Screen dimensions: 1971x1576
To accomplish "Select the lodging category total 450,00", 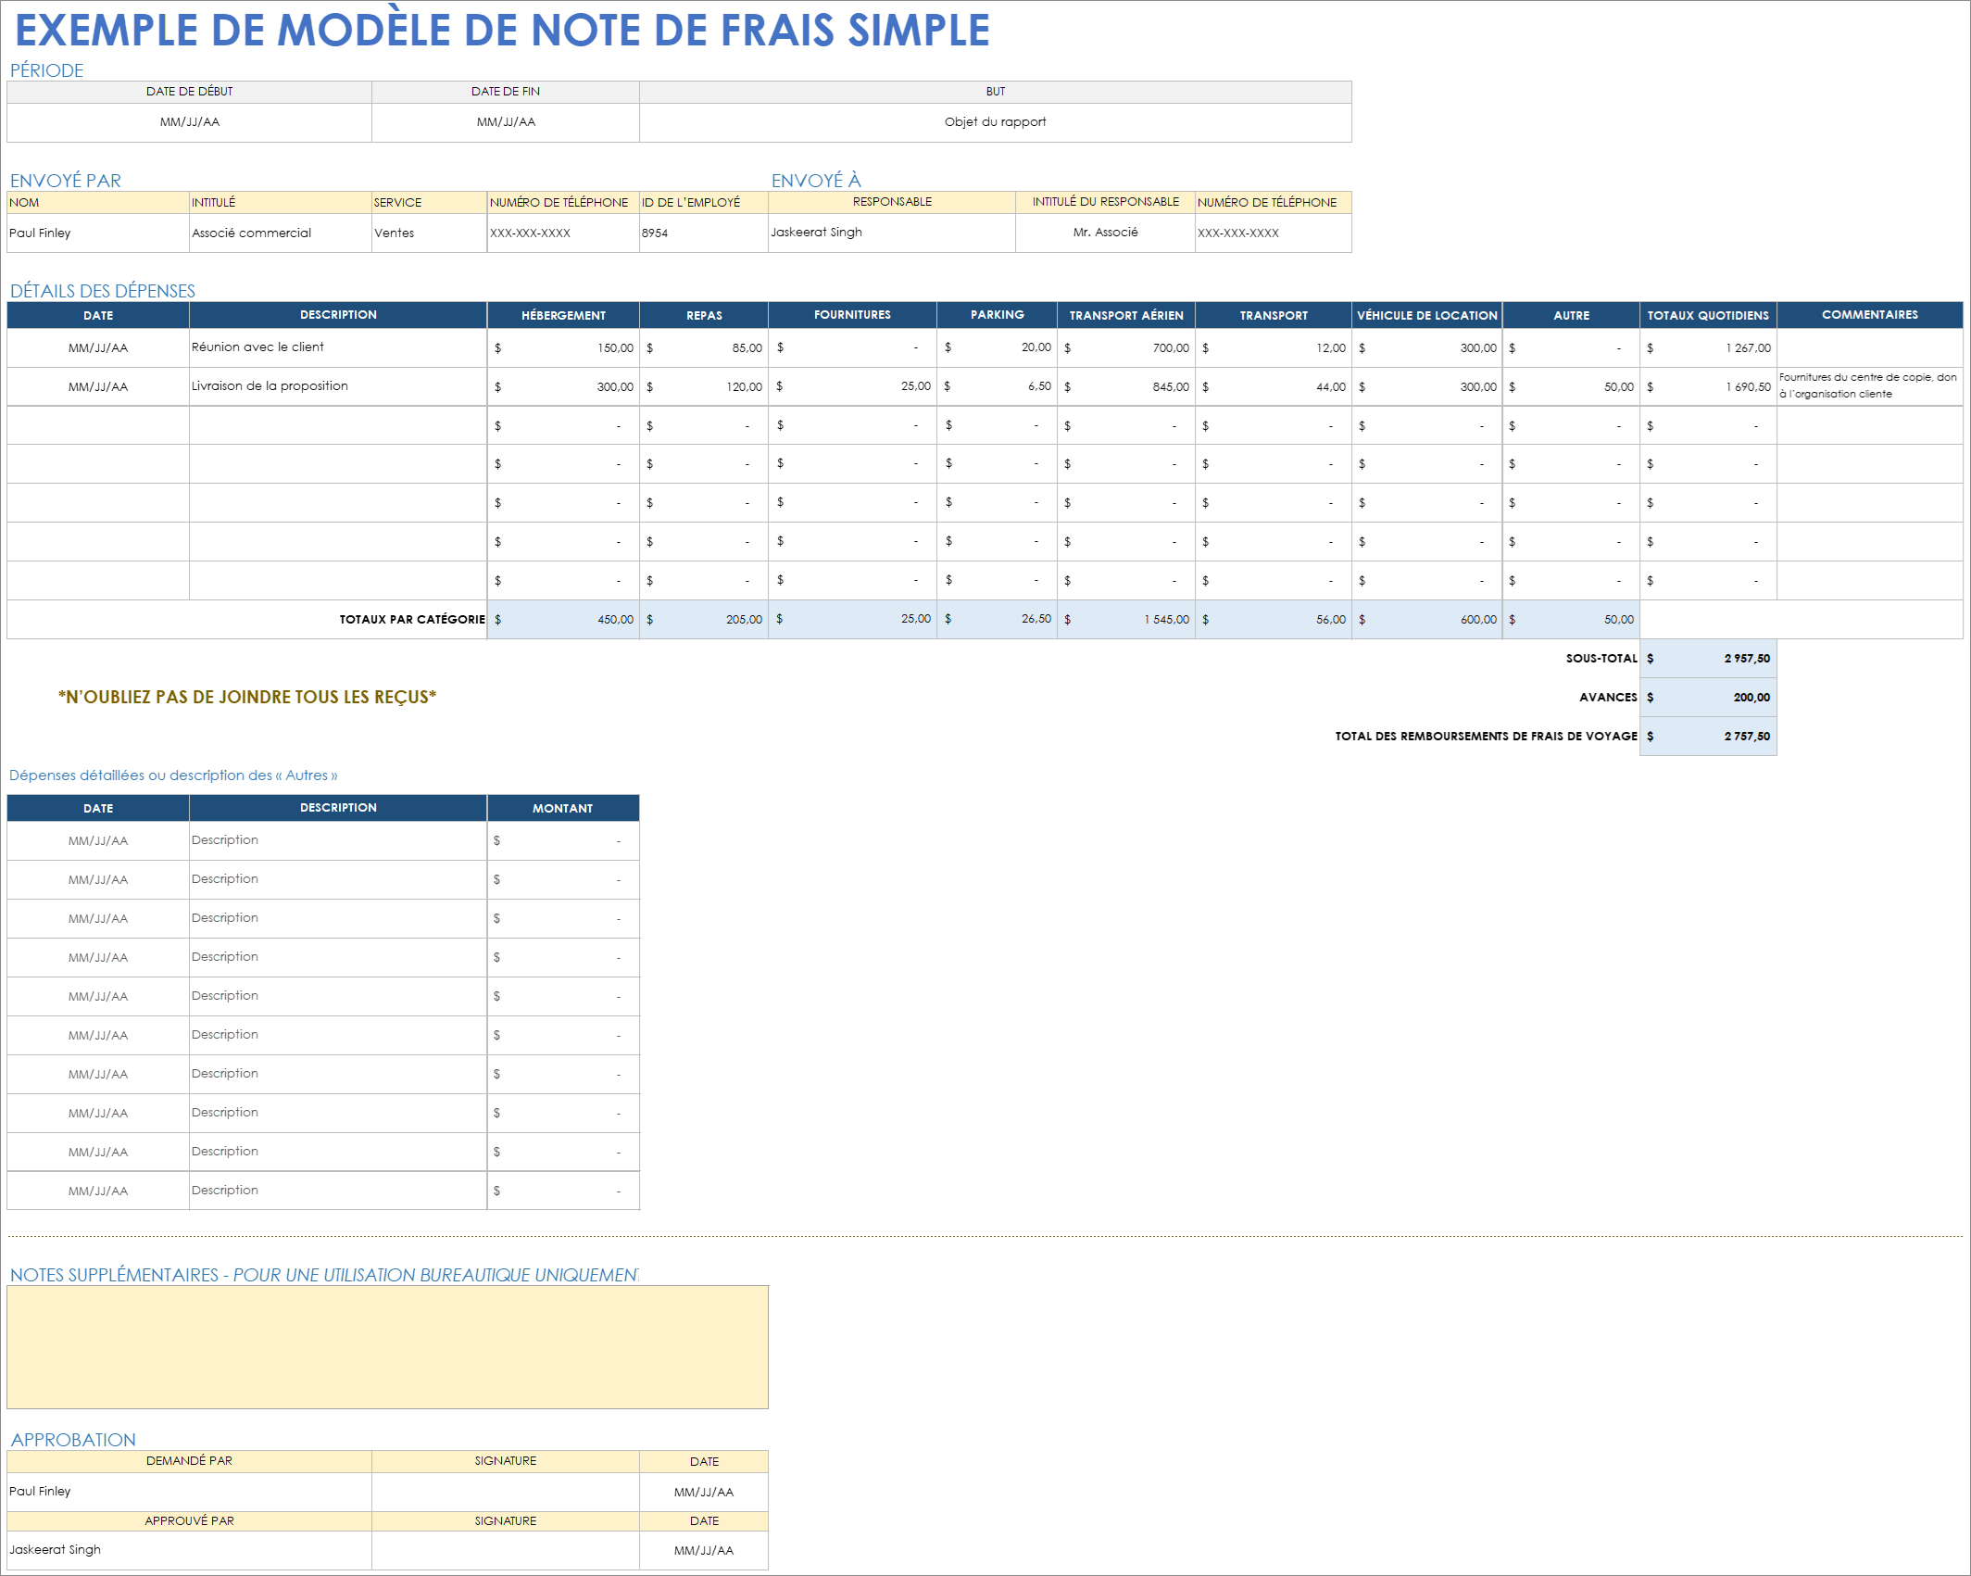I will pos(563,619).
